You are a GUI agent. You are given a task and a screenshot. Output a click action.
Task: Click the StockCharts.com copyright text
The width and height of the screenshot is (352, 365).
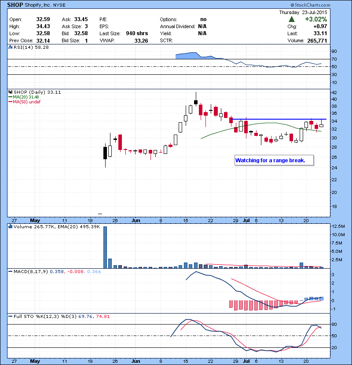[x=310, y=5]
